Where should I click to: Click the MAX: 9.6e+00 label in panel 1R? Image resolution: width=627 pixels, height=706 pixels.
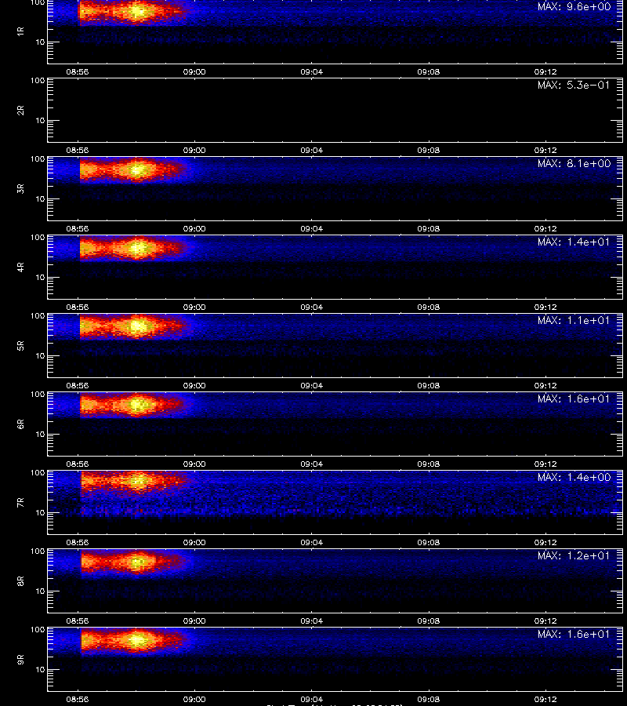(574, 7)
